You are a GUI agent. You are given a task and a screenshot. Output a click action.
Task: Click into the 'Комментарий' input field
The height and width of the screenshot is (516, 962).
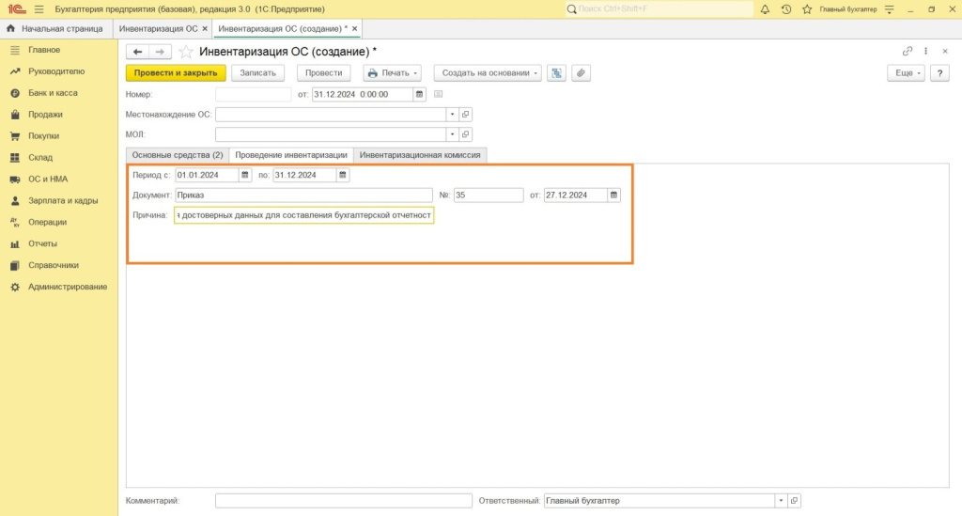coord(343,501)
